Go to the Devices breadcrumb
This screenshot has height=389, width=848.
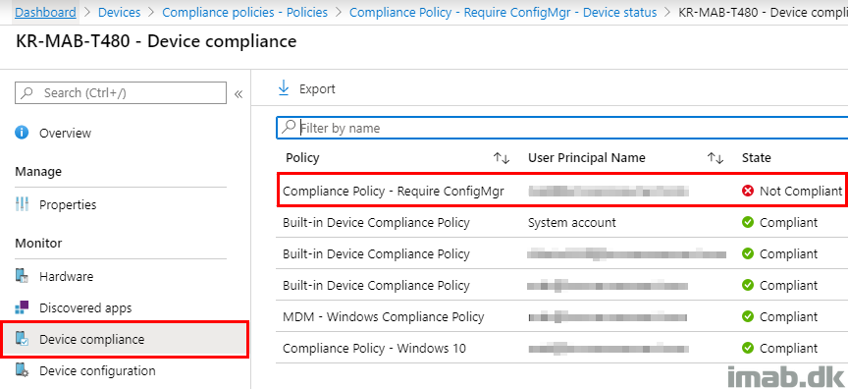tap(119, 13)
